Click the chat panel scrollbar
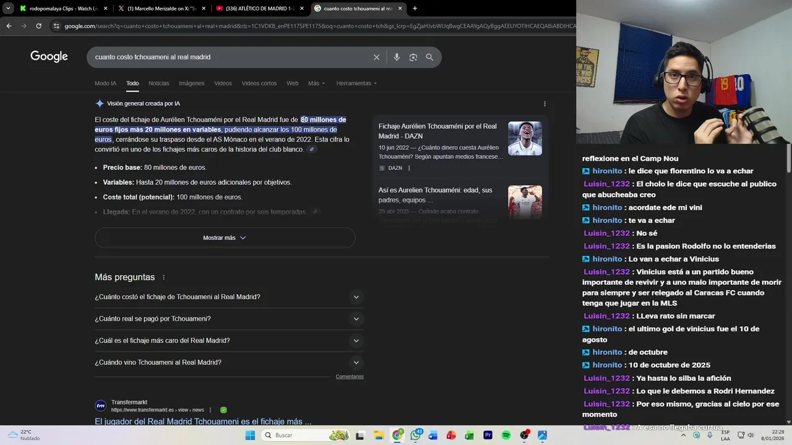Image resolution: width=792 pixels, height=445 pixels. pos(788,159)
